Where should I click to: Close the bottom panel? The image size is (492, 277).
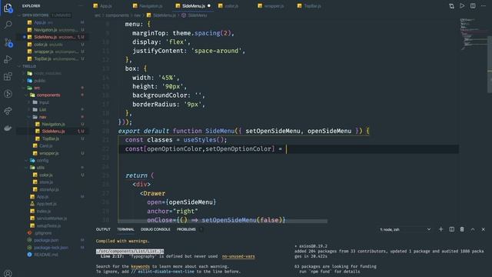(x=484, y=229)
